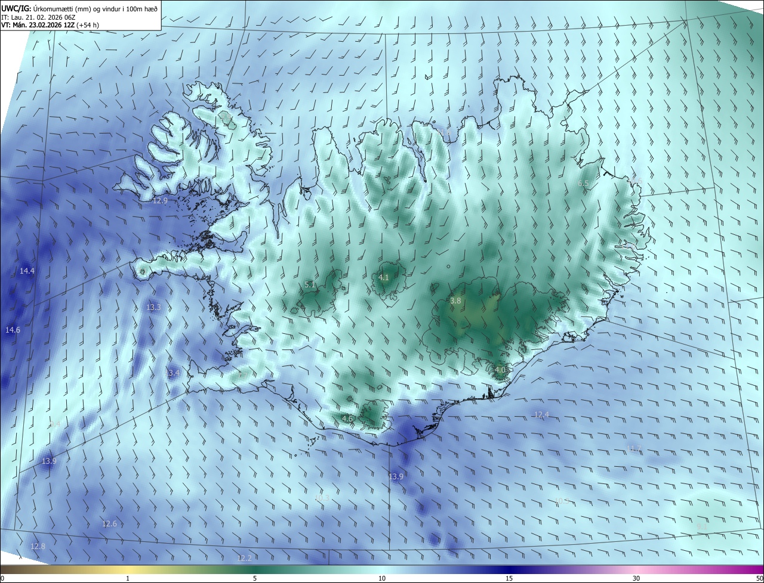The width and height of the screenshot is (764, 583).
Task: Click the 1 tick on the color scale
Action: pos(128,578)
